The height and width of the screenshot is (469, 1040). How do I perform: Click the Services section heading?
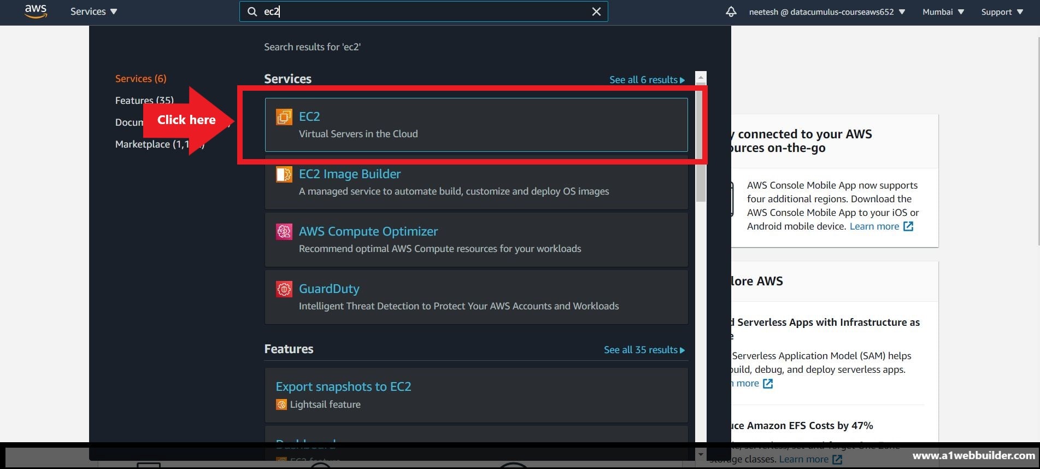pyautogui.click(x=288, y=79)
